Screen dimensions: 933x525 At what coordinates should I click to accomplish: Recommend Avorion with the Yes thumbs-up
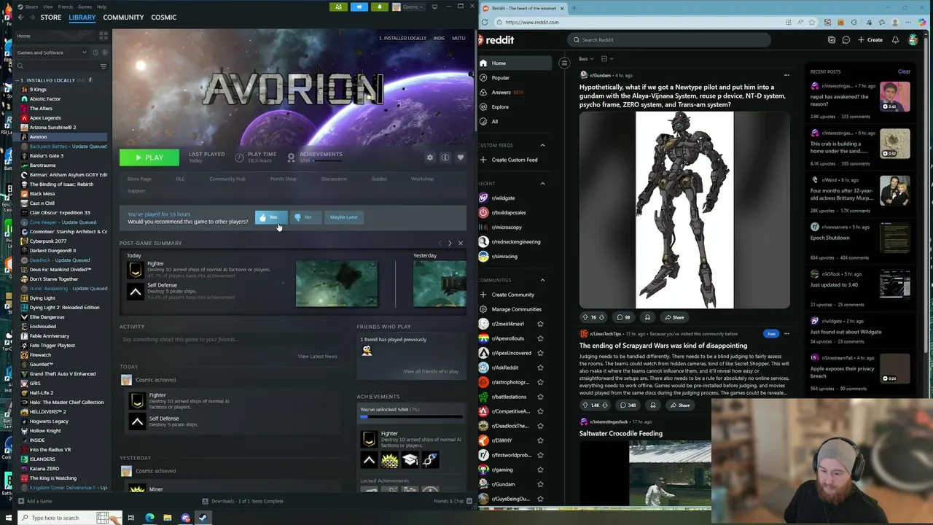[270, 217]
